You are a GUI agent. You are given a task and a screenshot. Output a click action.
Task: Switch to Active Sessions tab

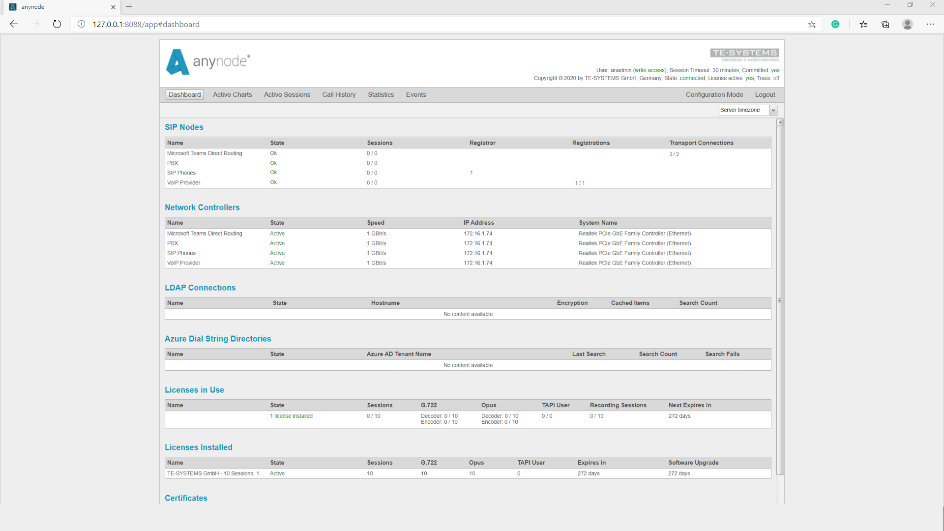pos(287,94)
